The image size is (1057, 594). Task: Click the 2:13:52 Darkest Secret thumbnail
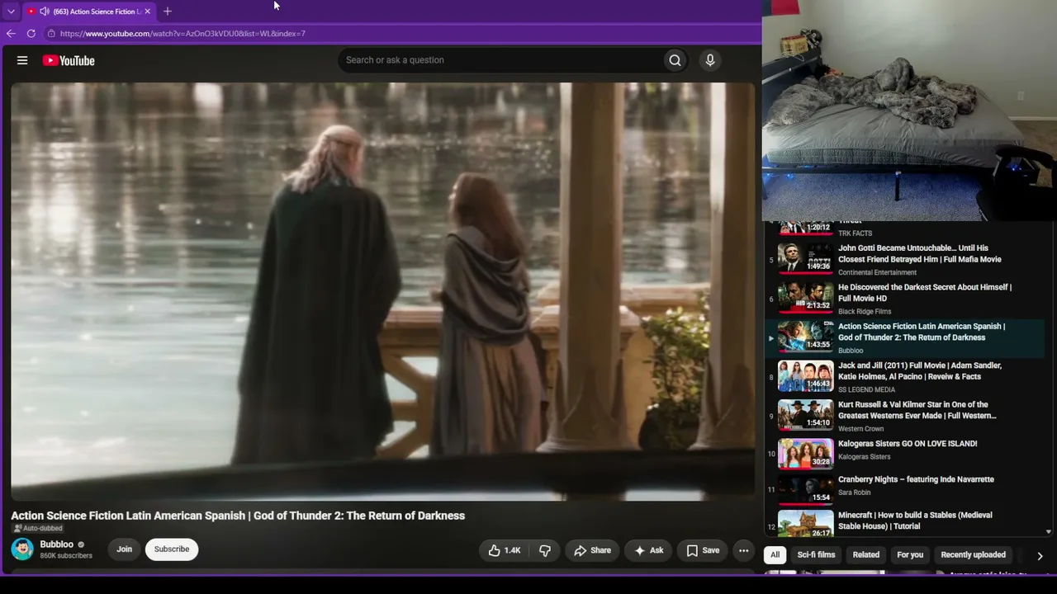[805, 297]
